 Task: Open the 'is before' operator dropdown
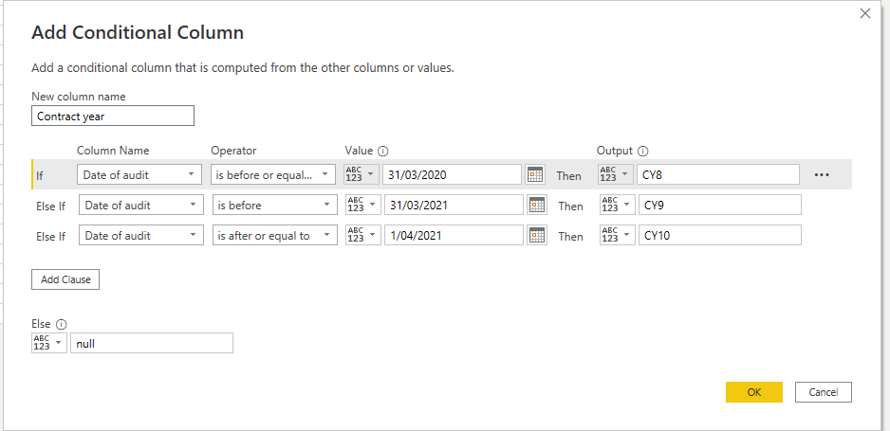[275, 205]
